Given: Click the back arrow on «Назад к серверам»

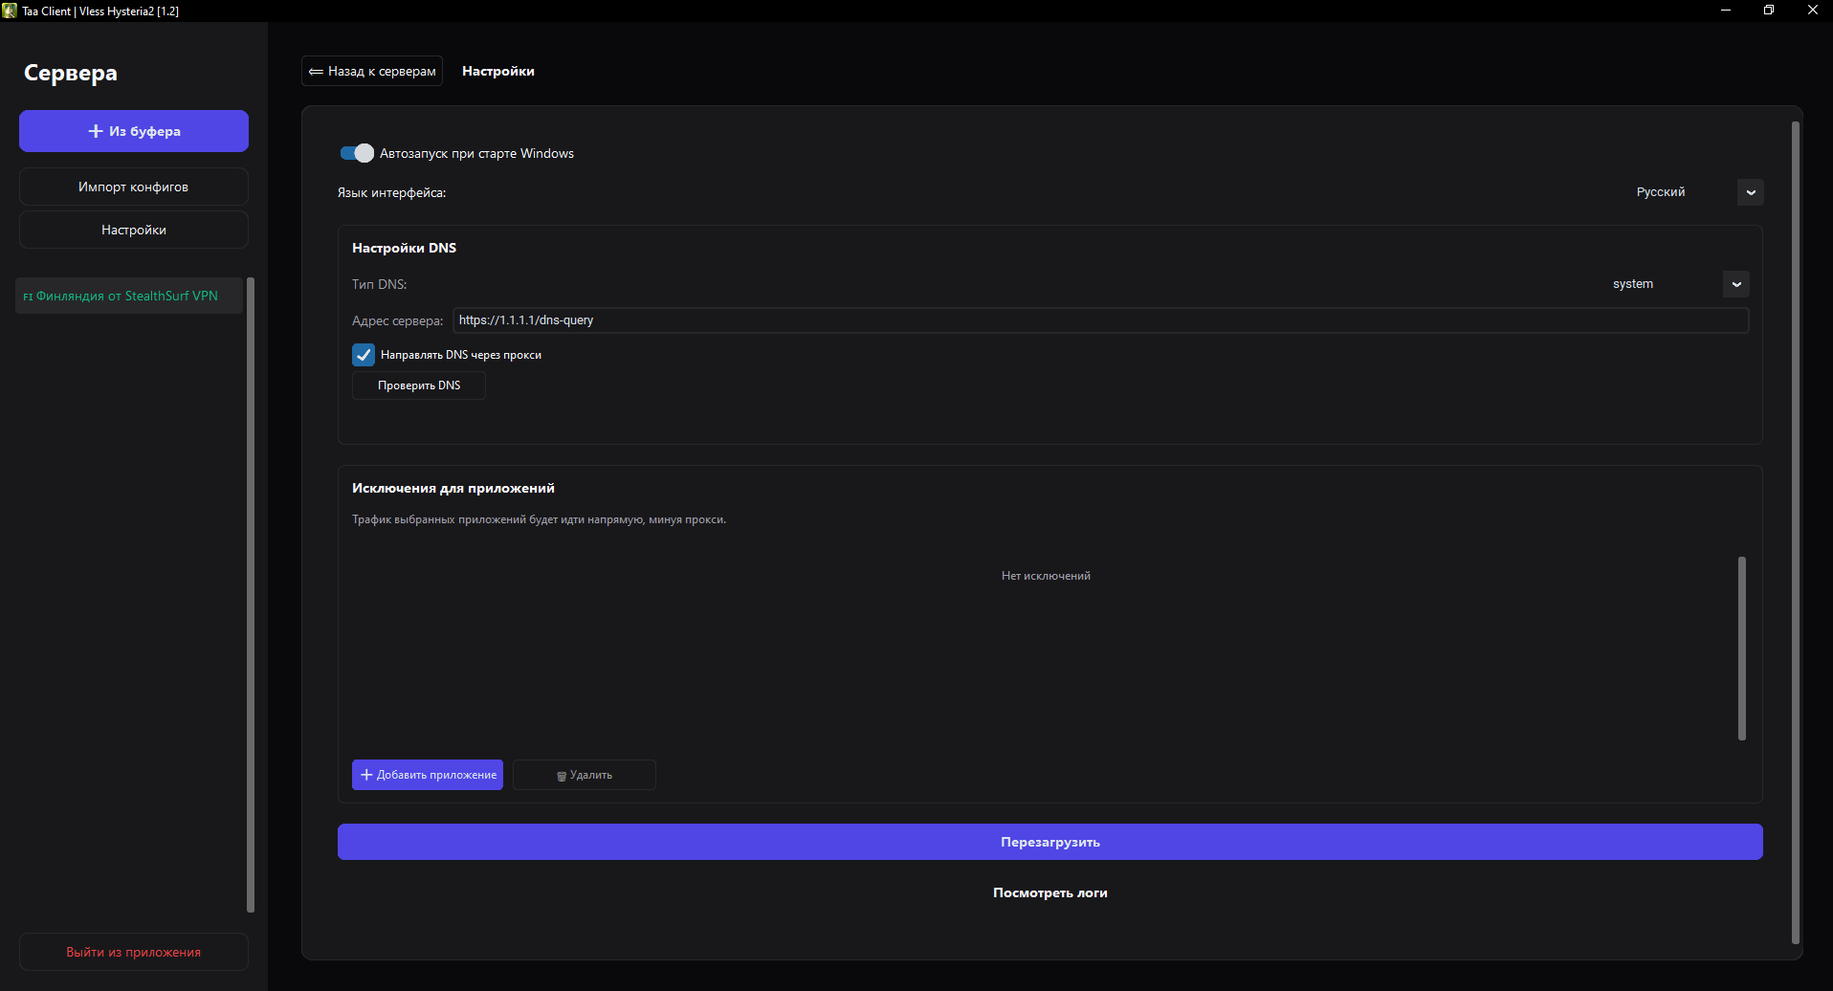Looking at the screenshot, I should [x=316, y=71].
